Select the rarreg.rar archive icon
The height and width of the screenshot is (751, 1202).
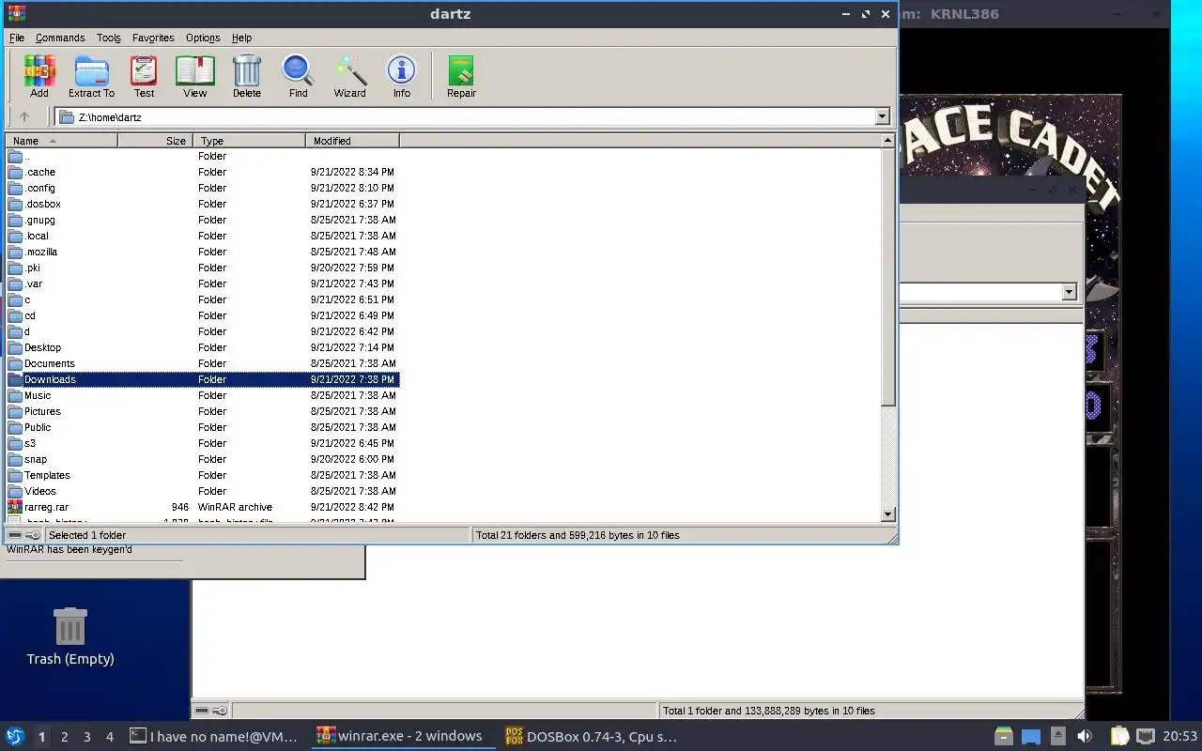click(15, 507)
